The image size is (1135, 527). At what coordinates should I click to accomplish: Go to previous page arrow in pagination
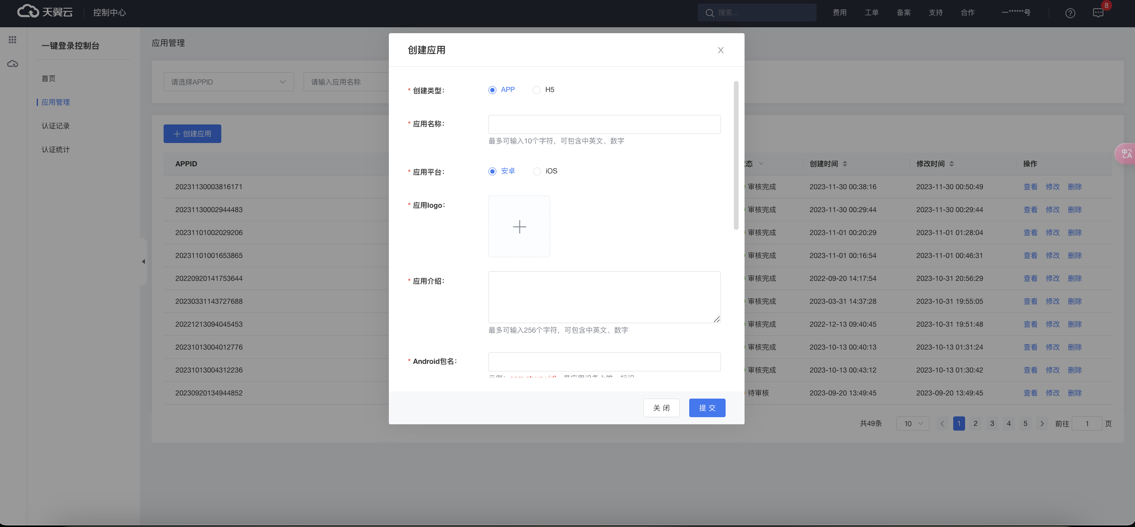(x=942, y=423)
